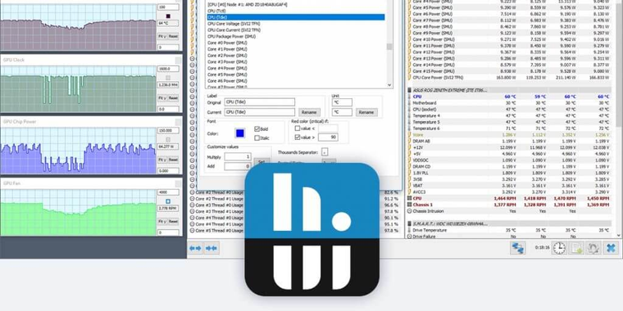
Task: Click the 'value >' threshold field showing 90
Action: pyautogui.click(x=328, y=137)
